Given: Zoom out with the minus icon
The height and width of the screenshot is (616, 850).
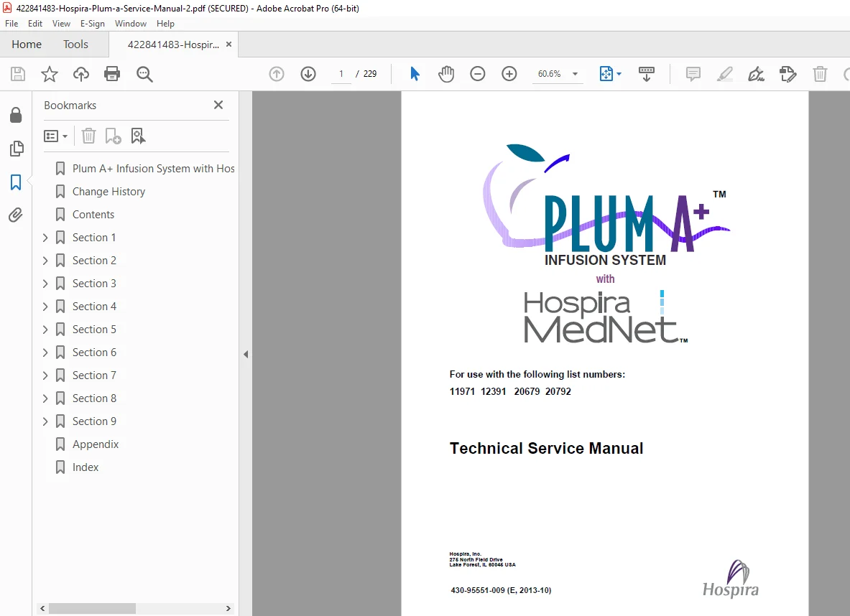Looking at the screenshot, I should pyautogui.click(x=478, y=74).
